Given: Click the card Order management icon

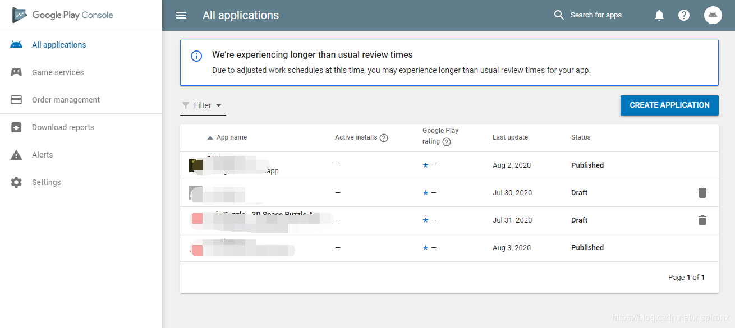Looking at the screenshot, I should pyautogui.click(x=16, y=100).
